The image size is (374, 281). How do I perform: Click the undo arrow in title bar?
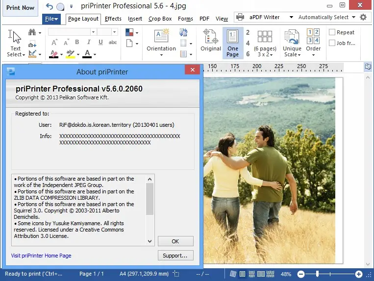[50, 6]
